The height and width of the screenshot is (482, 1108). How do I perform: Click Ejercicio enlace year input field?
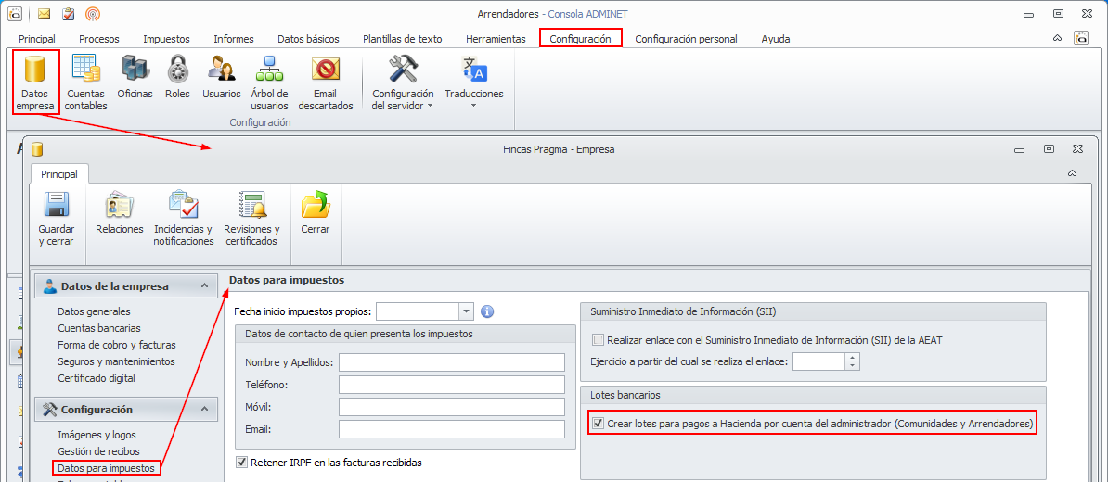[819, 362]
